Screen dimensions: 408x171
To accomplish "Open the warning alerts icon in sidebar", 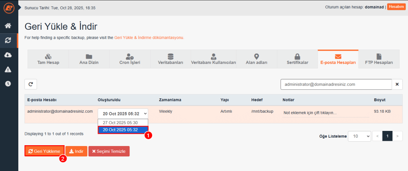I will (8, 69).
